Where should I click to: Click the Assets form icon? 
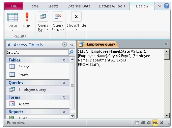click(12, 104)
